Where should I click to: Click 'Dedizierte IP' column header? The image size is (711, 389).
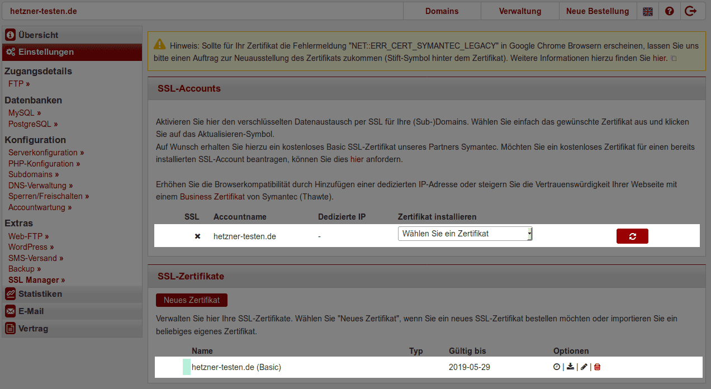342,217
